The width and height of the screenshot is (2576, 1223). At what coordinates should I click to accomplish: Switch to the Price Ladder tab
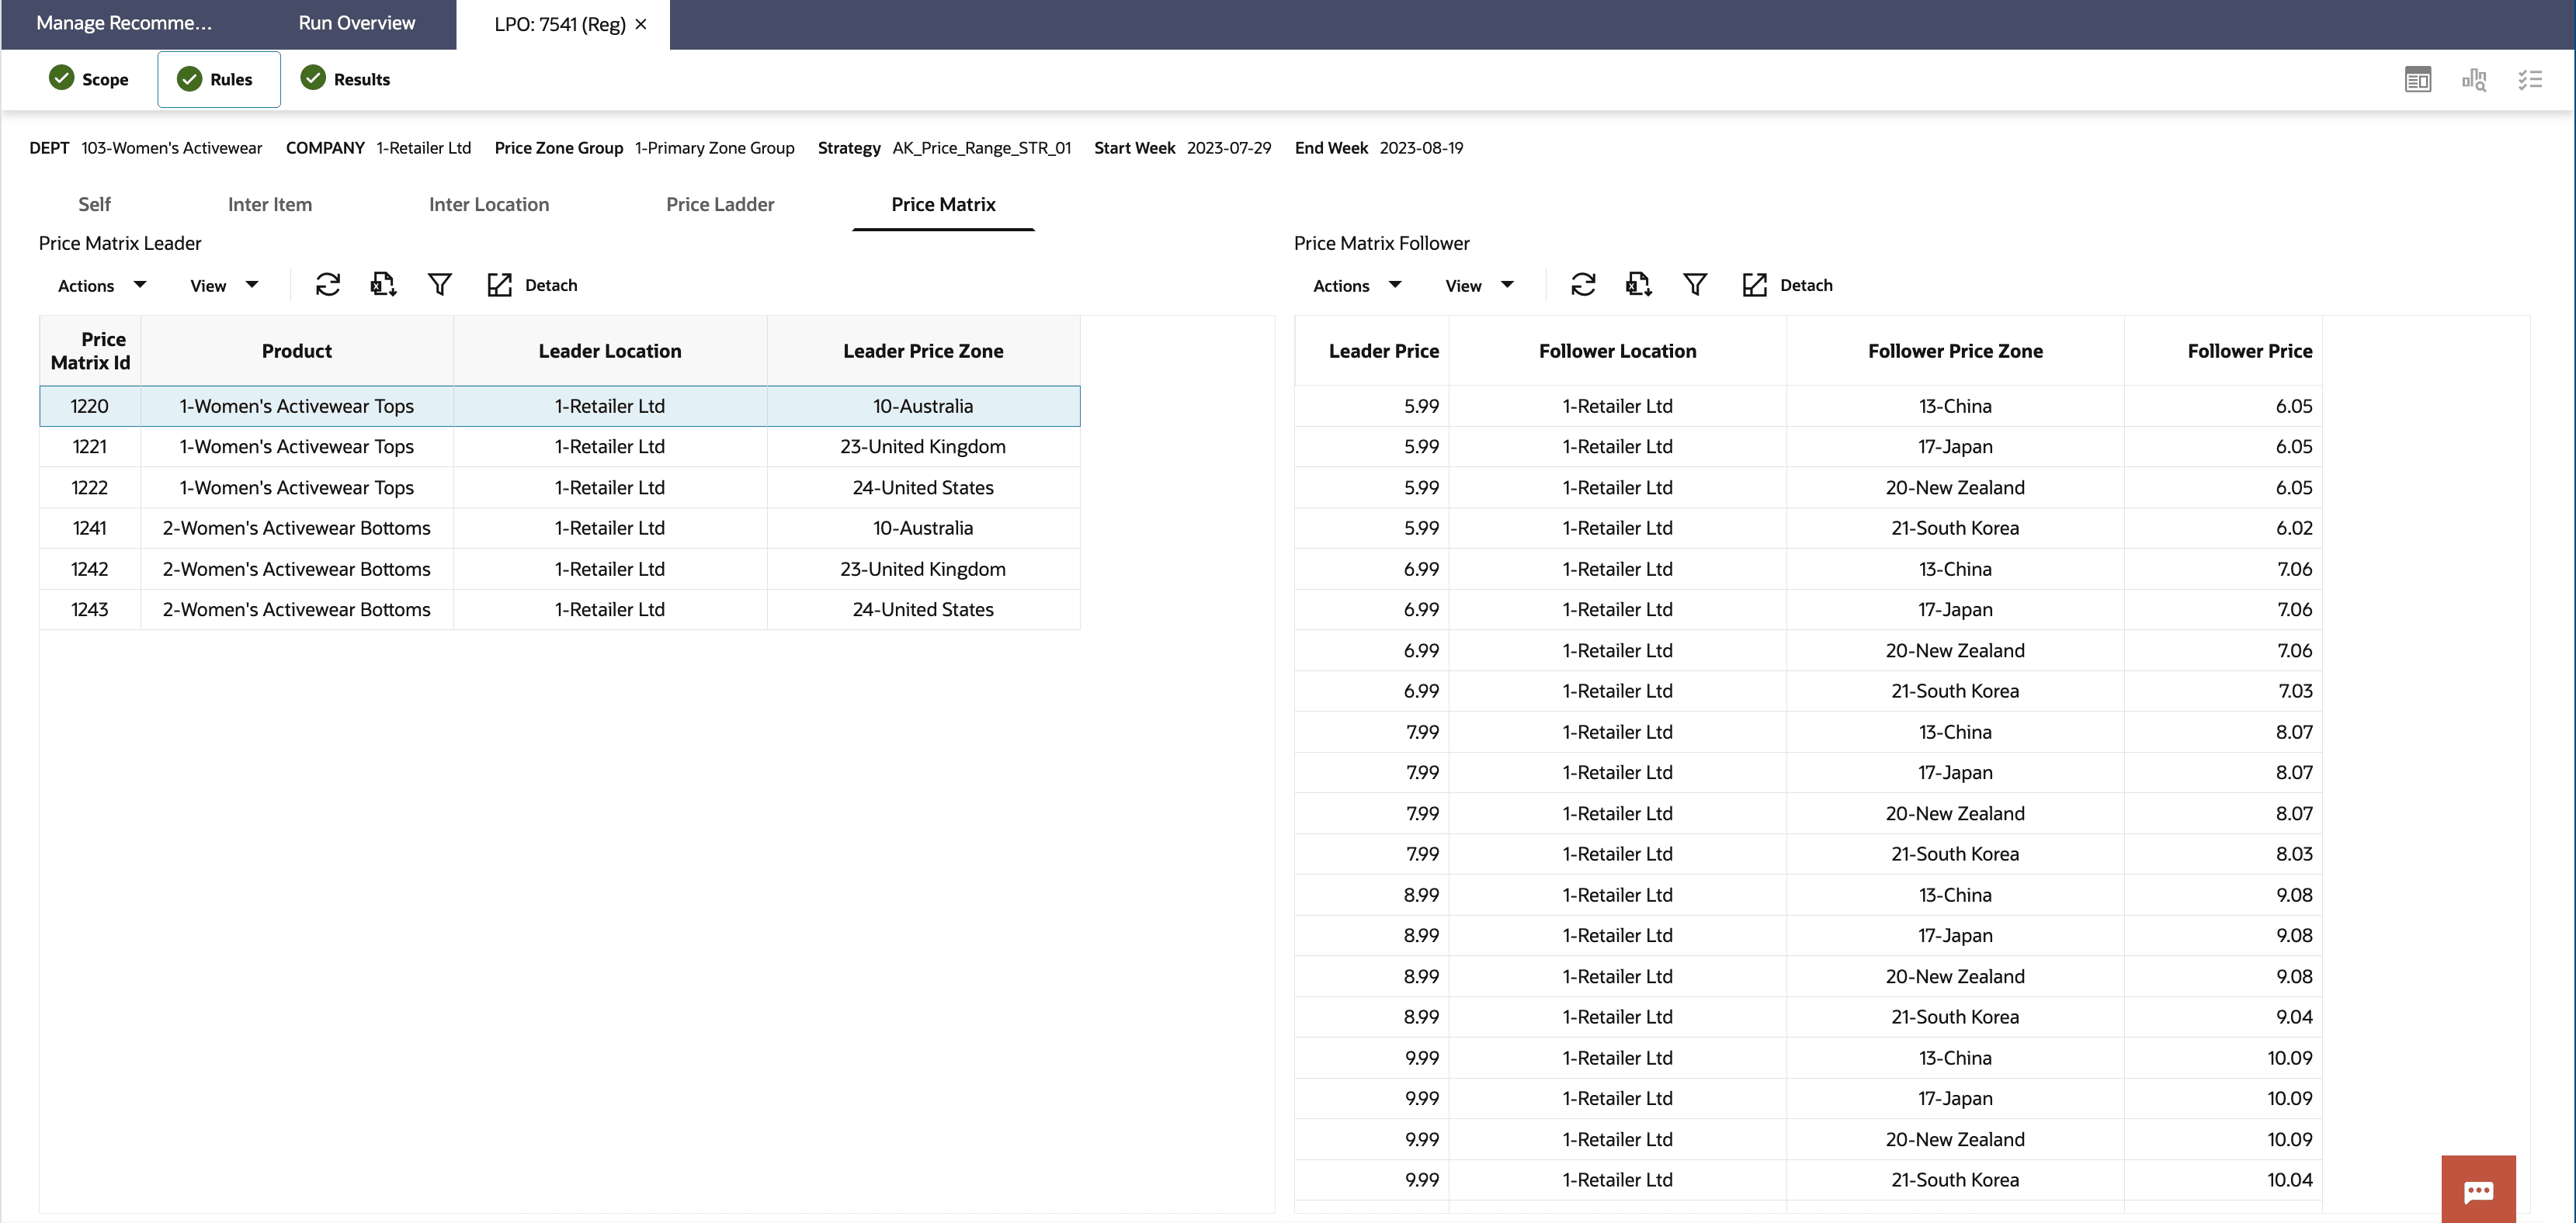[x=720, y=204]
